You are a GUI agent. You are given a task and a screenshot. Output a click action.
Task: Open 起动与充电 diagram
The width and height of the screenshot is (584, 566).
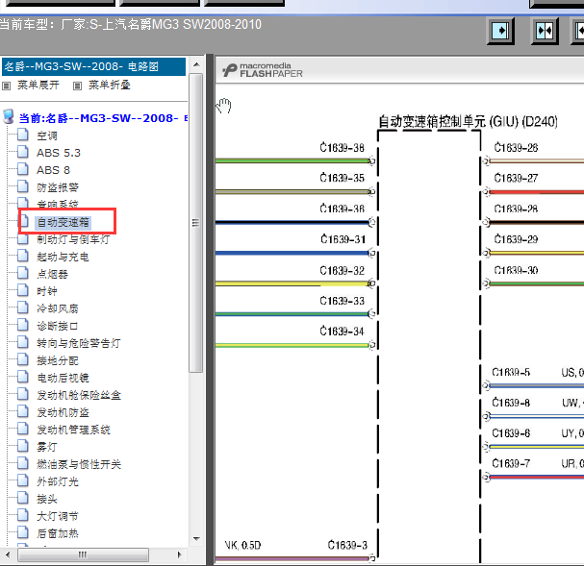click(x=63, y=257)
